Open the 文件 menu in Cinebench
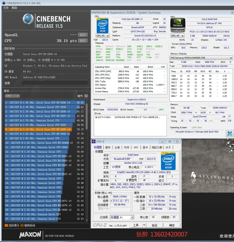The width and height of the screenshot is (234, 242). pyautogui.click(x=6, y=8)
